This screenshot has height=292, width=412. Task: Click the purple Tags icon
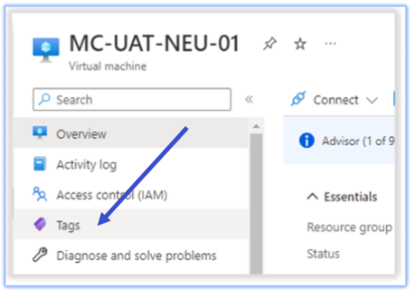pos(40,225)
